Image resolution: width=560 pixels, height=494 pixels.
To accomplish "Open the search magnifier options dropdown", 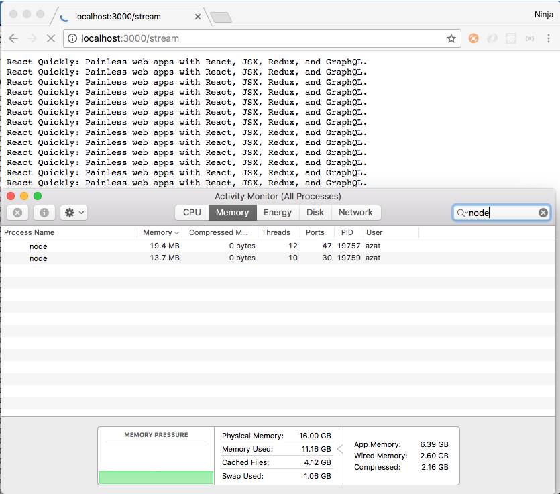I will tap(462, 213).
